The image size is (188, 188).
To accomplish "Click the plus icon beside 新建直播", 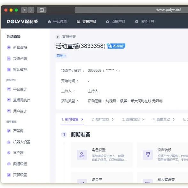I will pyautogui.click(x=9, y=47).
